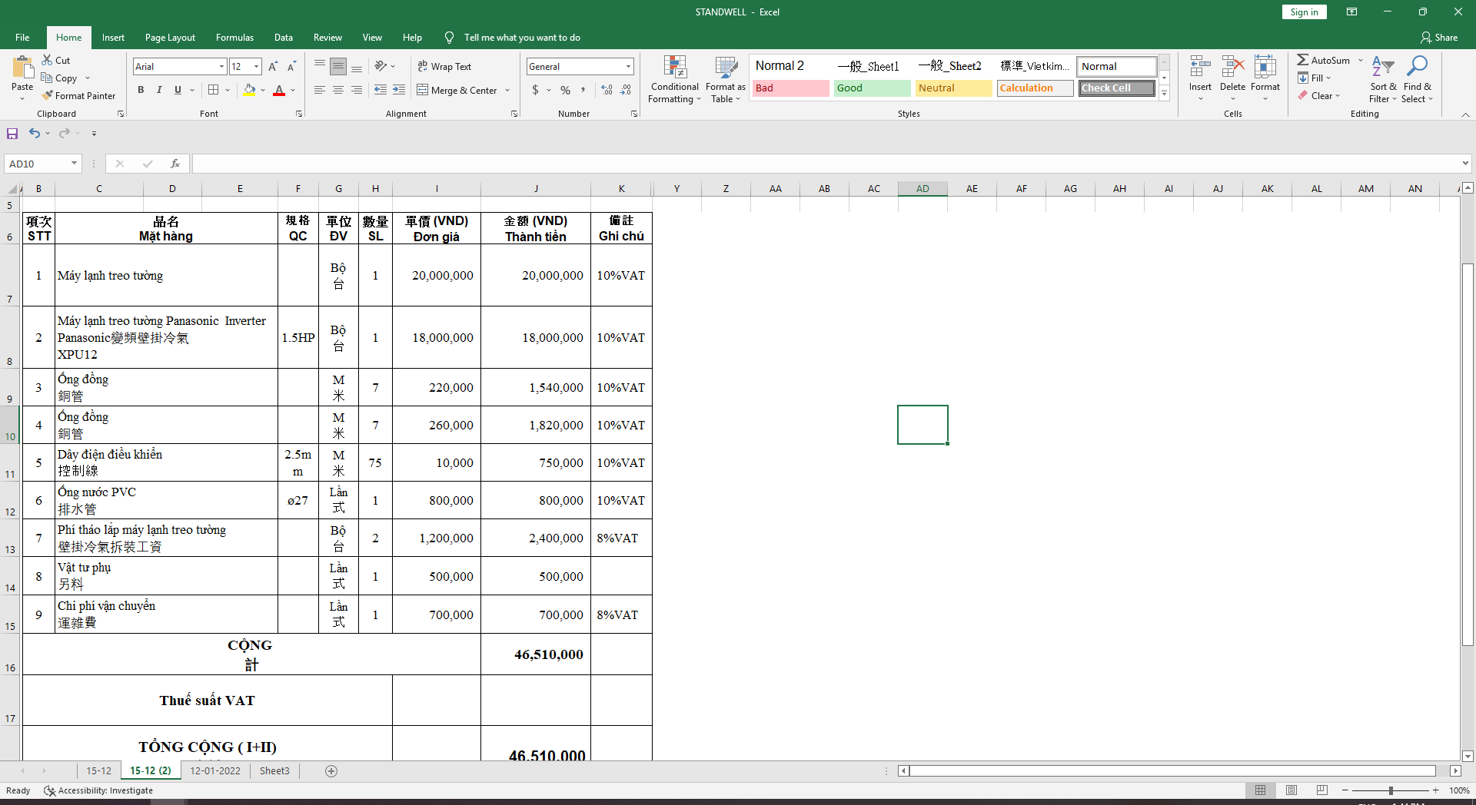Expand the cell styles gallery
Screen dimensions: 1476x805
click(1164, 94)
